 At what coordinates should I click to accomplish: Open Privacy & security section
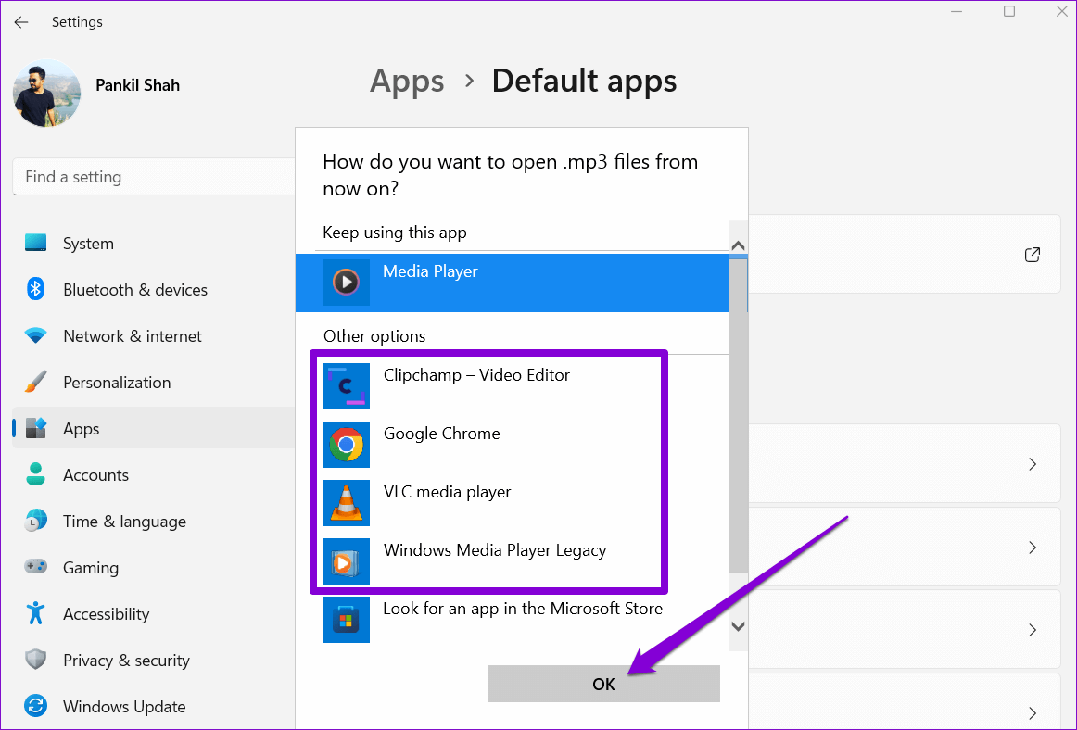[x=125, y=661]
